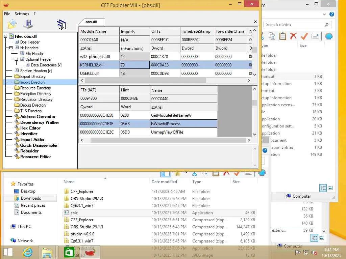Image resolution: width=346 pixels, height=259 pixels.
Task: Click the blue help icon in otvdm window
Action: [x=332, y=14]
